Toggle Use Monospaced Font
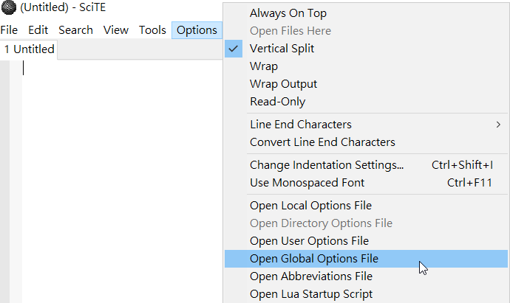 pyautogui.click(x=366, y=183)
